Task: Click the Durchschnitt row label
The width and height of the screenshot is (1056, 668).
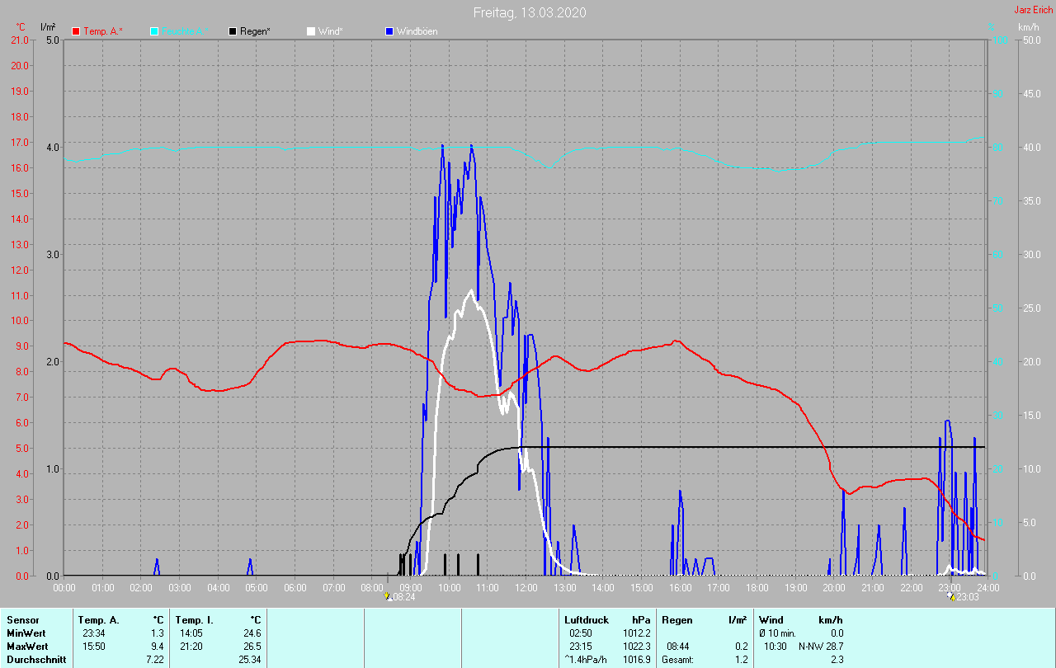Action: pyautogui.click(x=36, y=660)
